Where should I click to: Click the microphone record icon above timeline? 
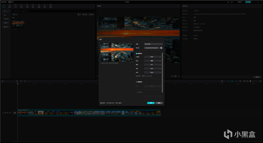click(x=222, y=81)
